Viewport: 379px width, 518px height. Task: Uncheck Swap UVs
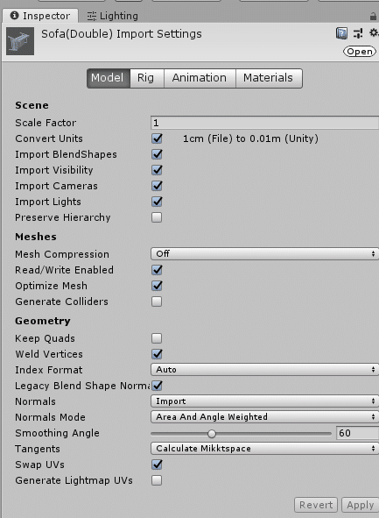pyautogui.click(x=157, y=465)
